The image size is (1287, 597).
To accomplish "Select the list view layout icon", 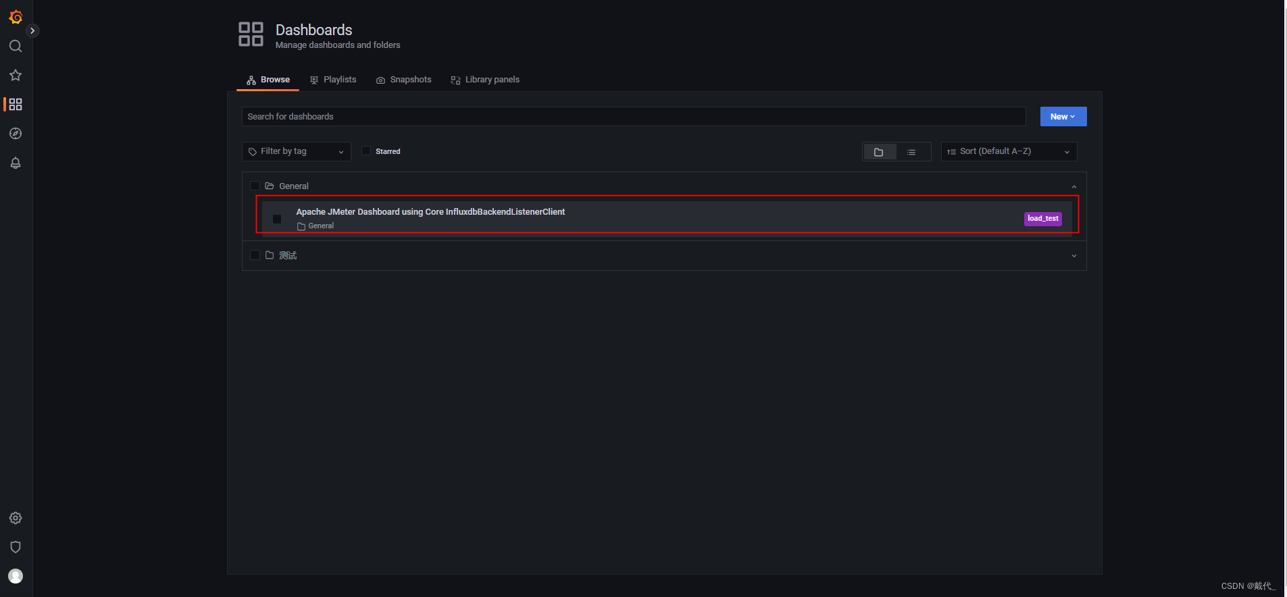I will [912, 152].
